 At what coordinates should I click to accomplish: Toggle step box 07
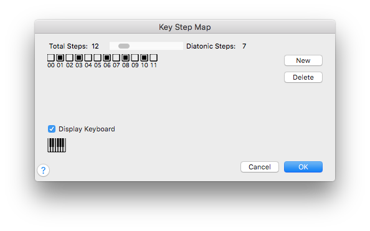116,57
